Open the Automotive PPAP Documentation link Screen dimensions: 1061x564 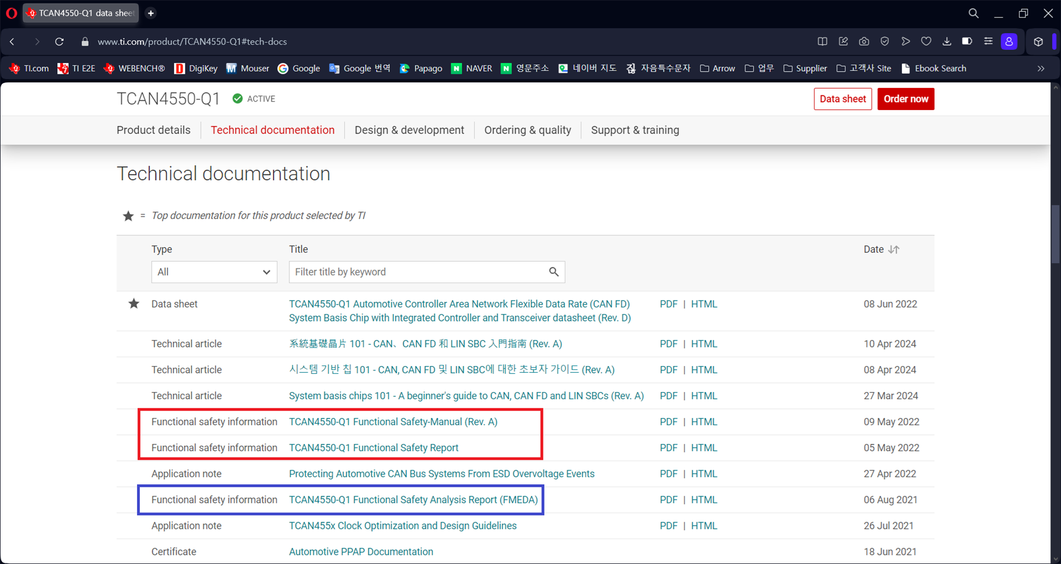pos(361,552)
